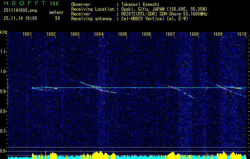The width and height of the screenshot is (250, 159).
Task: Click the 1602 time marker
Action: click(x=51, y=34)
